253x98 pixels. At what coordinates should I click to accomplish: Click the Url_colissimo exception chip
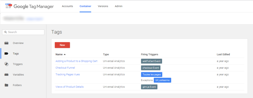click(162, 80)
